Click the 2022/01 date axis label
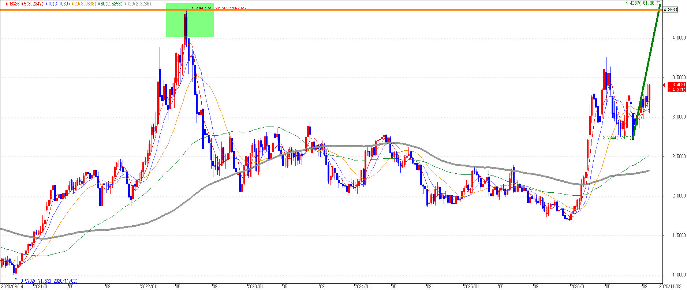 point(149,287)
